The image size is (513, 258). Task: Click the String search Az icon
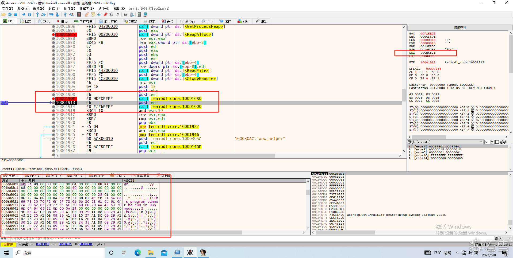coord(125,14)
